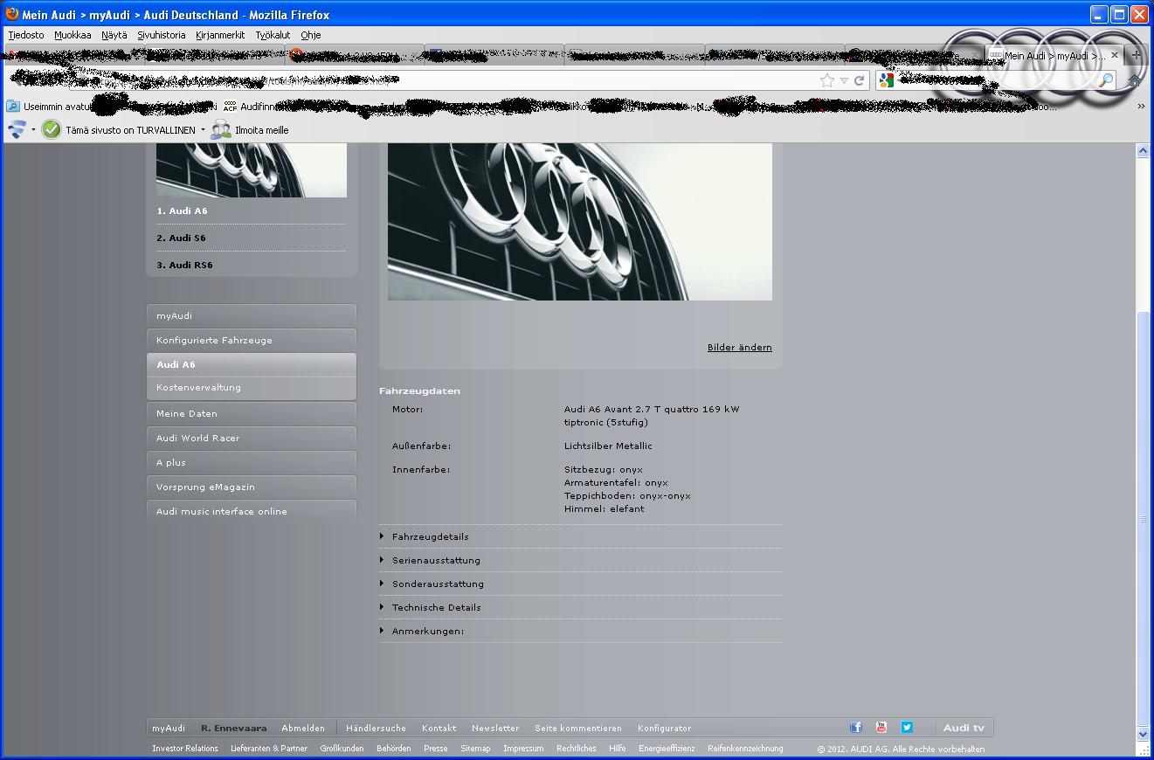1154x760 pixels.
Task: Click the Bilder ändern link
Action: coord(739,348)
